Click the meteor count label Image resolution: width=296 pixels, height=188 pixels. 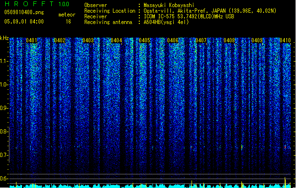(67, 15)
